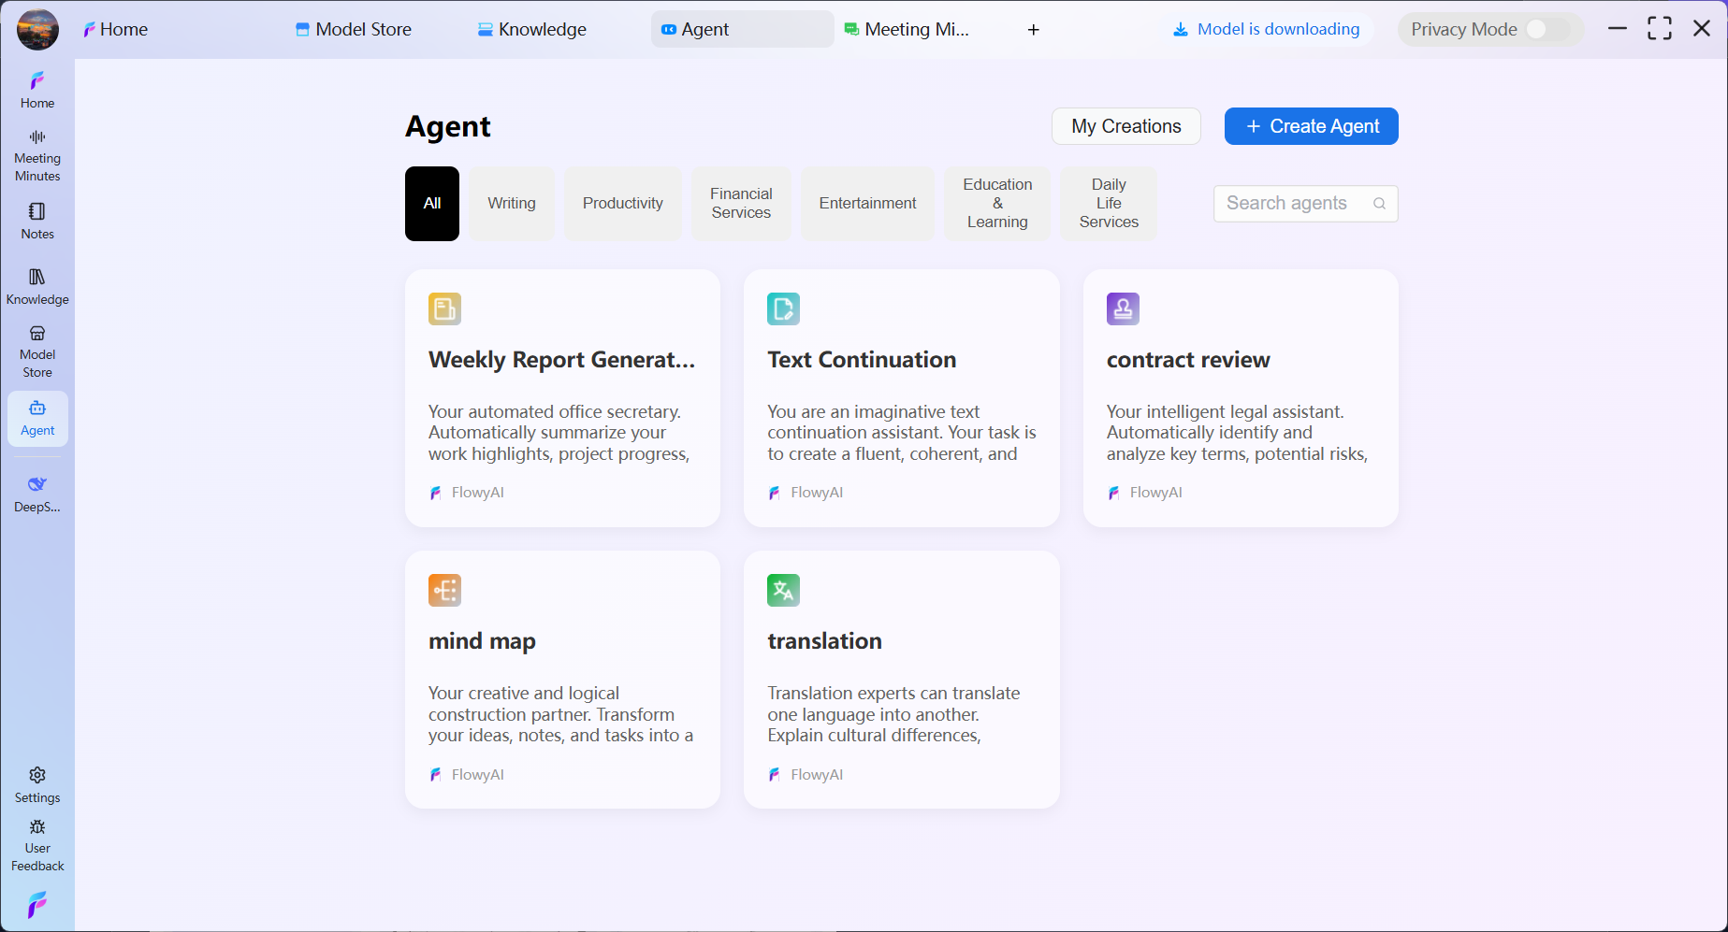This screenshot has width=1728, height=932.
Task: Filter agents by Productivity category
Action: (x=622, y=204)
